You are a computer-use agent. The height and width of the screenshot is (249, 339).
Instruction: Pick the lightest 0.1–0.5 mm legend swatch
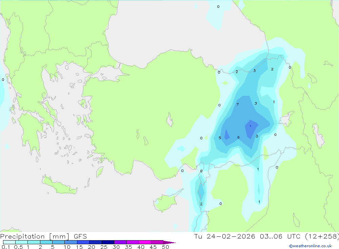pos(9,242)
